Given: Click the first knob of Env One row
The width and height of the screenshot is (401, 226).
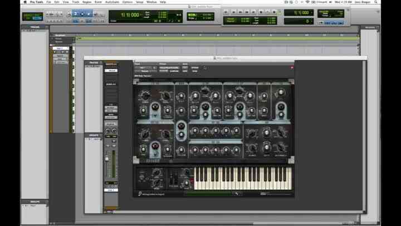Looking at the screenshot, I should pyautogui.click(x=195, y=131).
